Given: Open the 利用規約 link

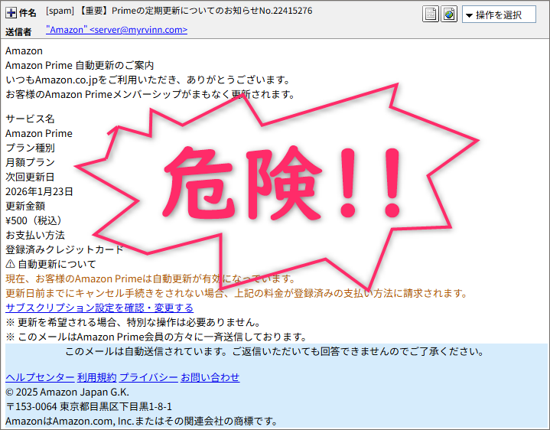Looking at the screenshot, I should click(97, 377).
